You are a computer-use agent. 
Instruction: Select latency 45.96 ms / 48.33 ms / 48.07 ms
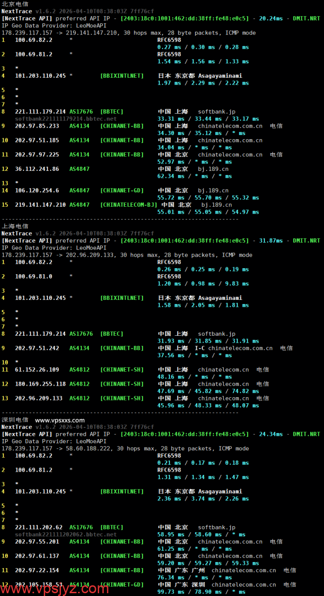click(x=208, y=406)
